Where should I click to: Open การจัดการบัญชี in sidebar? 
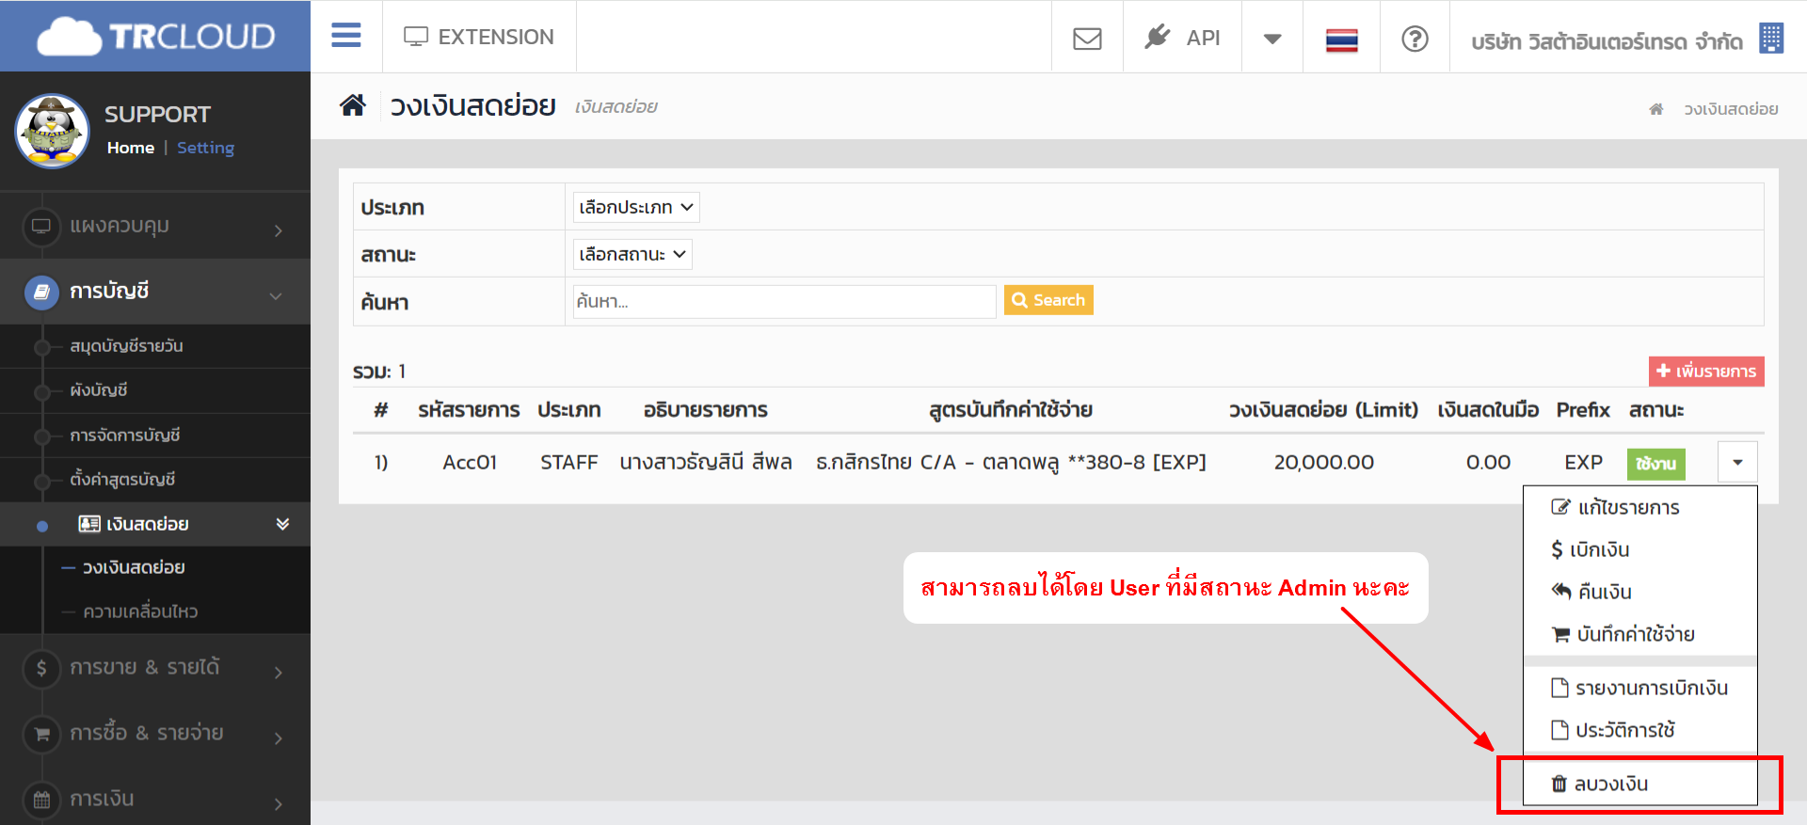coord(125,435)
